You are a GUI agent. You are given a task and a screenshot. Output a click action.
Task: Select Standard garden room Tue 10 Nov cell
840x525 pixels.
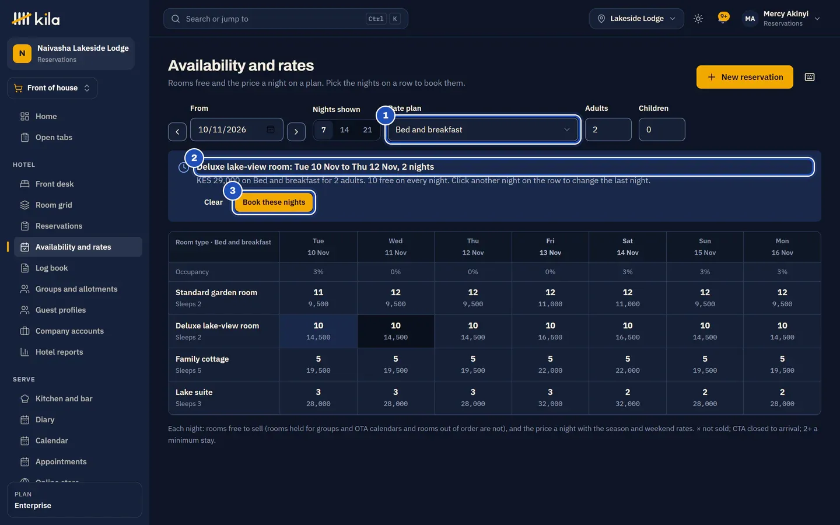click(318, 298)
